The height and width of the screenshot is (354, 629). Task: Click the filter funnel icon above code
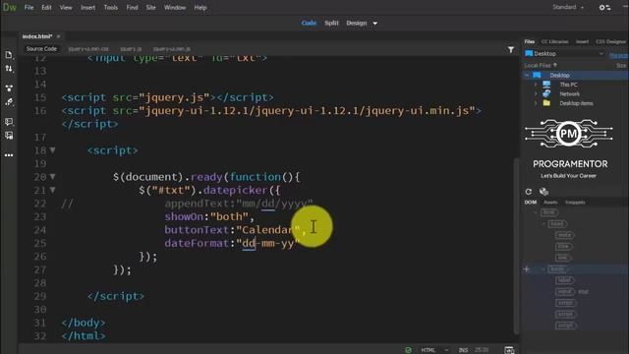pos(511,49)
